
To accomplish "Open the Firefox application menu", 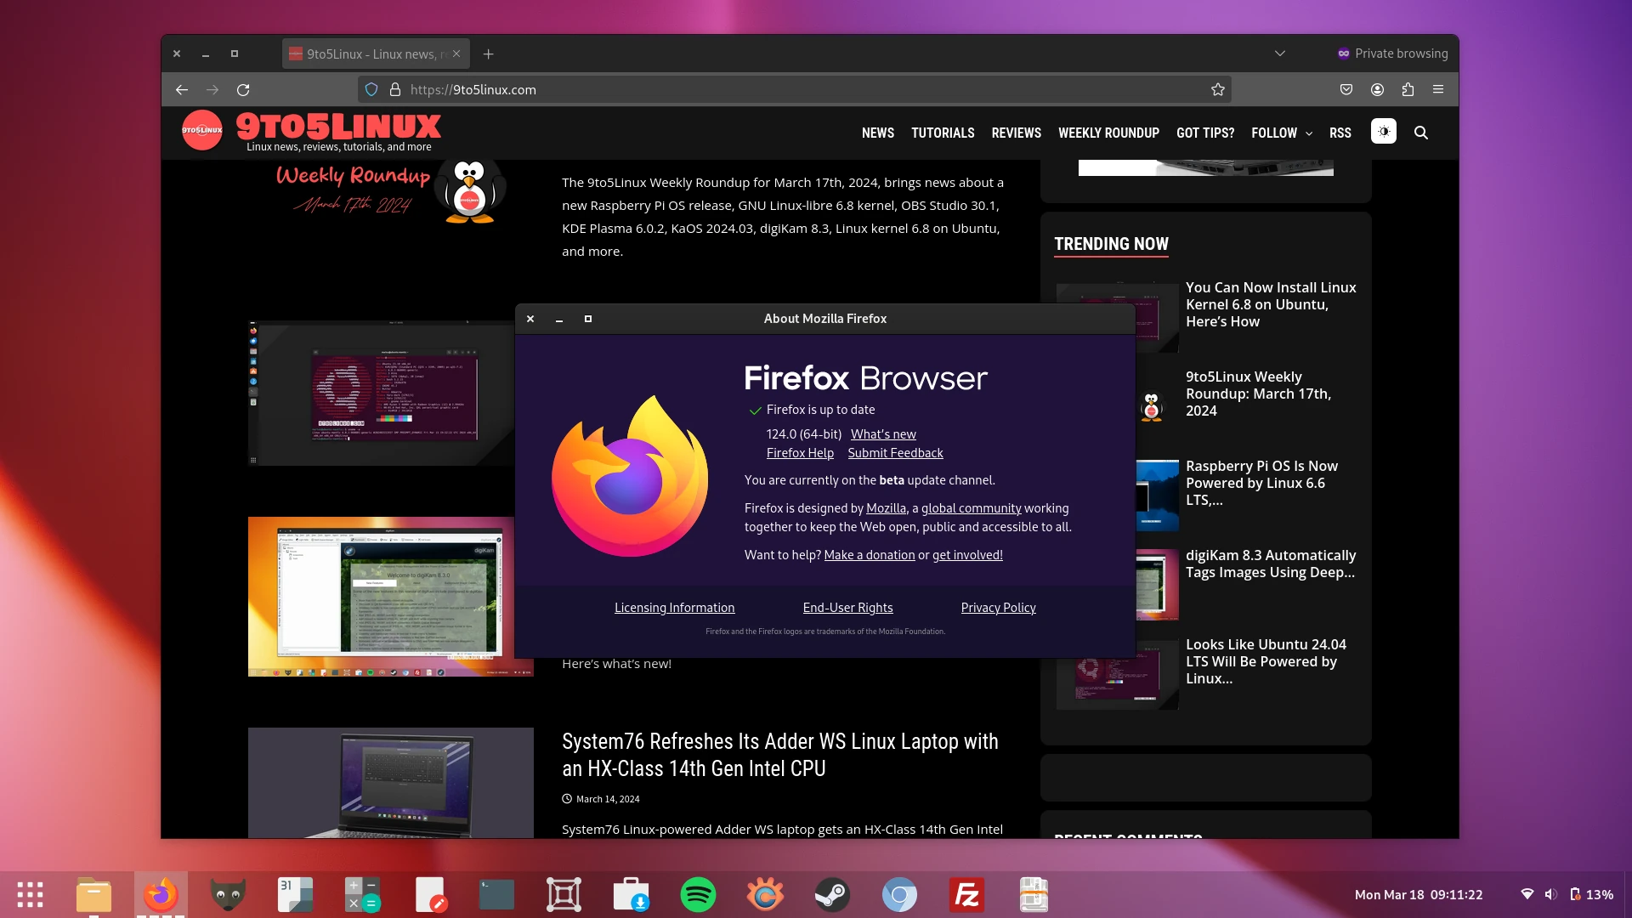I will [1440, 89].
